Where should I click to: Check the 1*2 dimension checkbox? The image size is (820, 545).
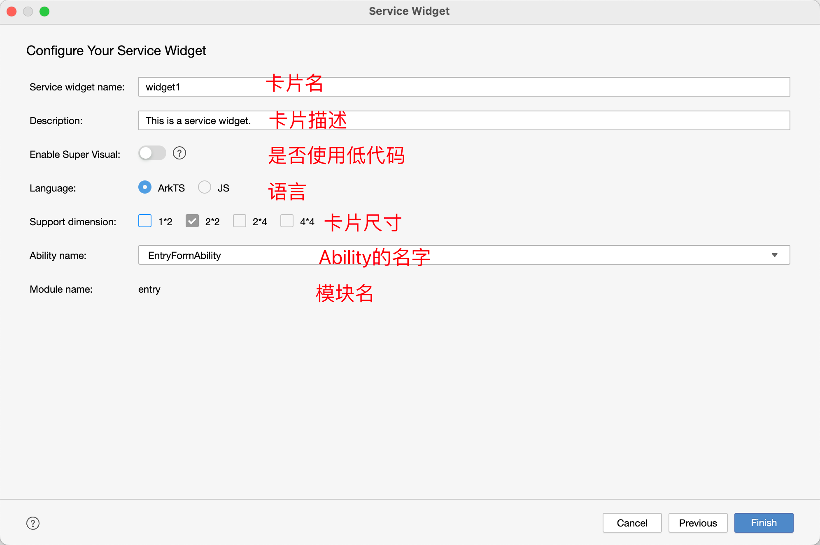pyautogui.click(x=145, y=221)
